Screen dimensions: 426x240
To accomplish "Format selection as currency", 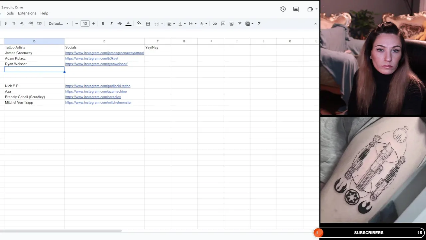I will coord(5,23).
